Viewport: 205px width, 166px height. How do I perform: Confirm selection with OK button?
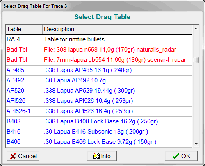click(x=181, y=156)
